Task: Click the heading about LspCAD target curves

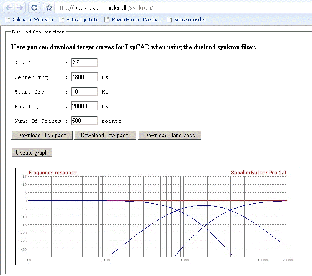Action: 134,47
